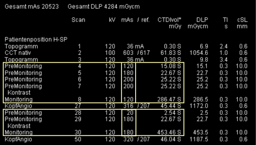
Task: Click the 'CTDIvol*' column header
Action: pyautogui.click(x=170, y=20)
